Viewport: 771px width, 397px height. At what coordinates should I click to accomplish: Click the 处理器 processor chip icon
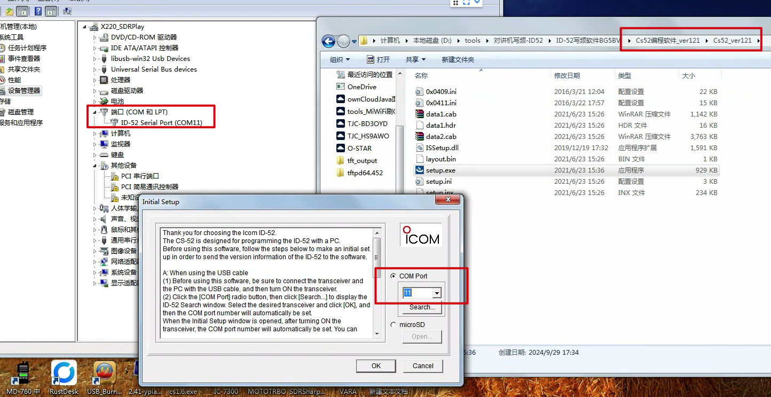104,80
